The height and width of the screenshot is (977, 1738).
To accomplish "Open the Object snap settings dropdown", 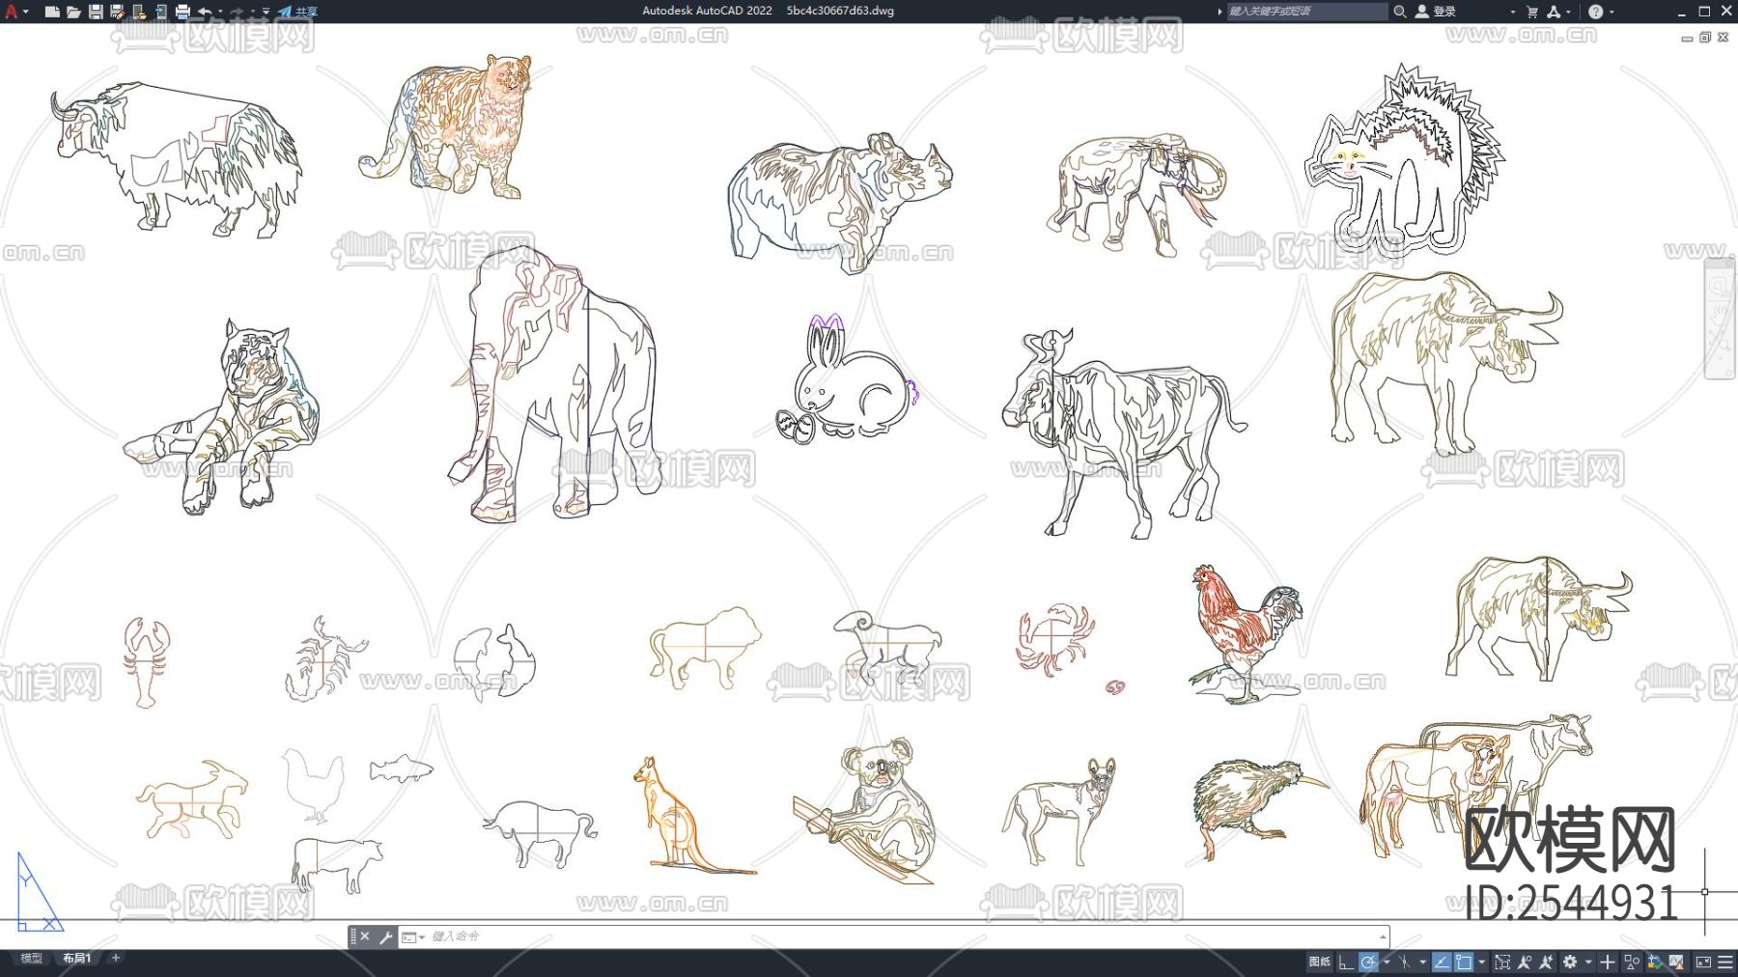I will tap(1482, 962).
